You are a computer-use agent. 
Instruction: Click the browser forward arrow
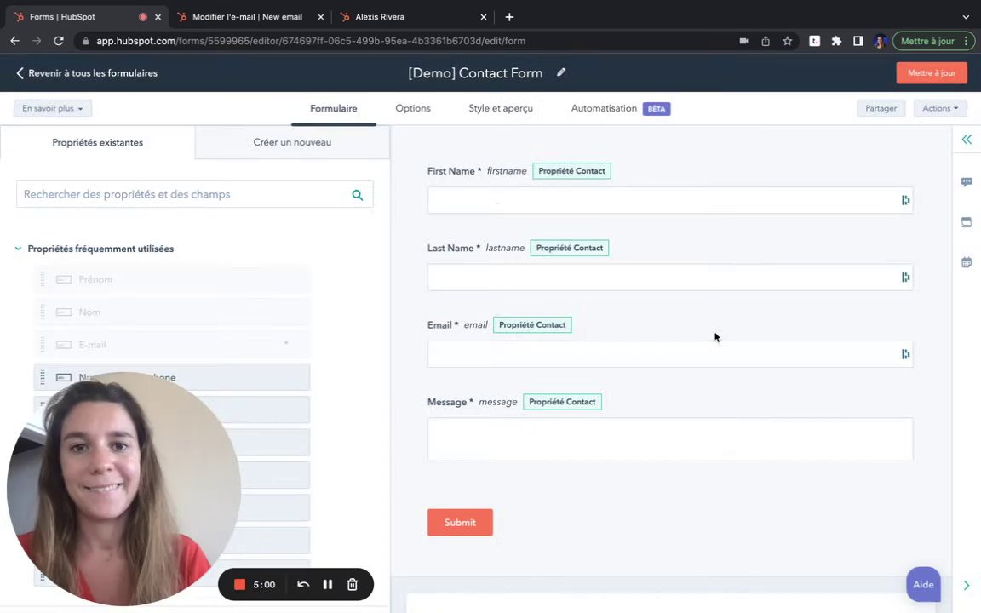[x=37, y=41]
